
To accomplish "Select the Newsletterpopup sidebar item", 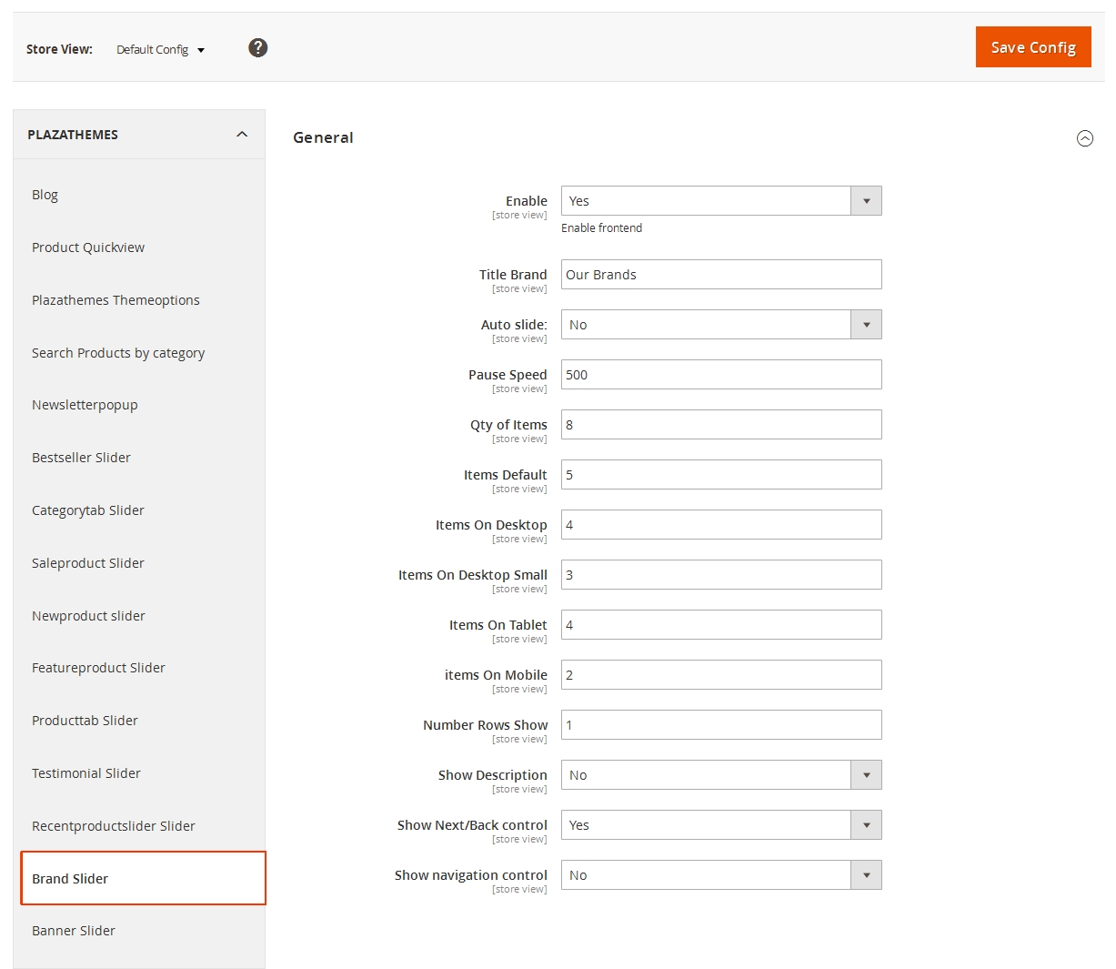I will point(85,405).
